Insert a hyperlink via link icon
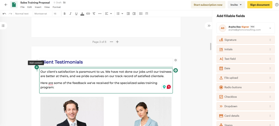Image resolution: width=279 pixels, height=126 pixels. [x=88, y=14]
